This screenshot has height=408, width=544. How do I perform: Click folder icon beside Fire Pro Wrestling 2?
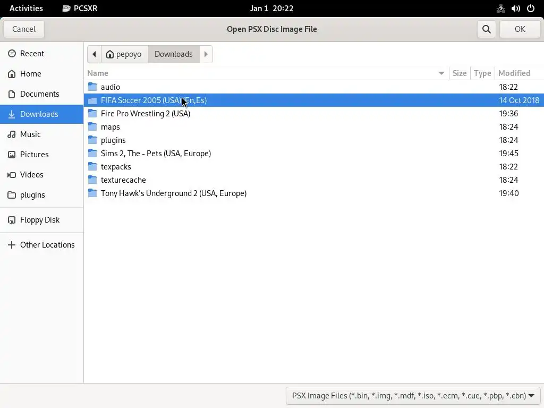point(92,114)
